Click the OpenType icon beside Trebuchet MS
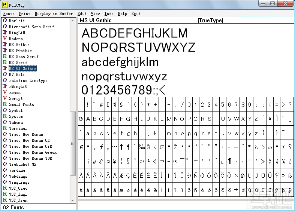The image size is (295, 211). point(5,164)
